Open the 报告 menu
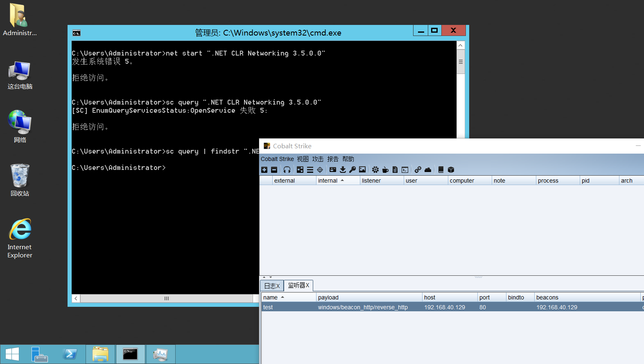 click(x=333, y=159)
